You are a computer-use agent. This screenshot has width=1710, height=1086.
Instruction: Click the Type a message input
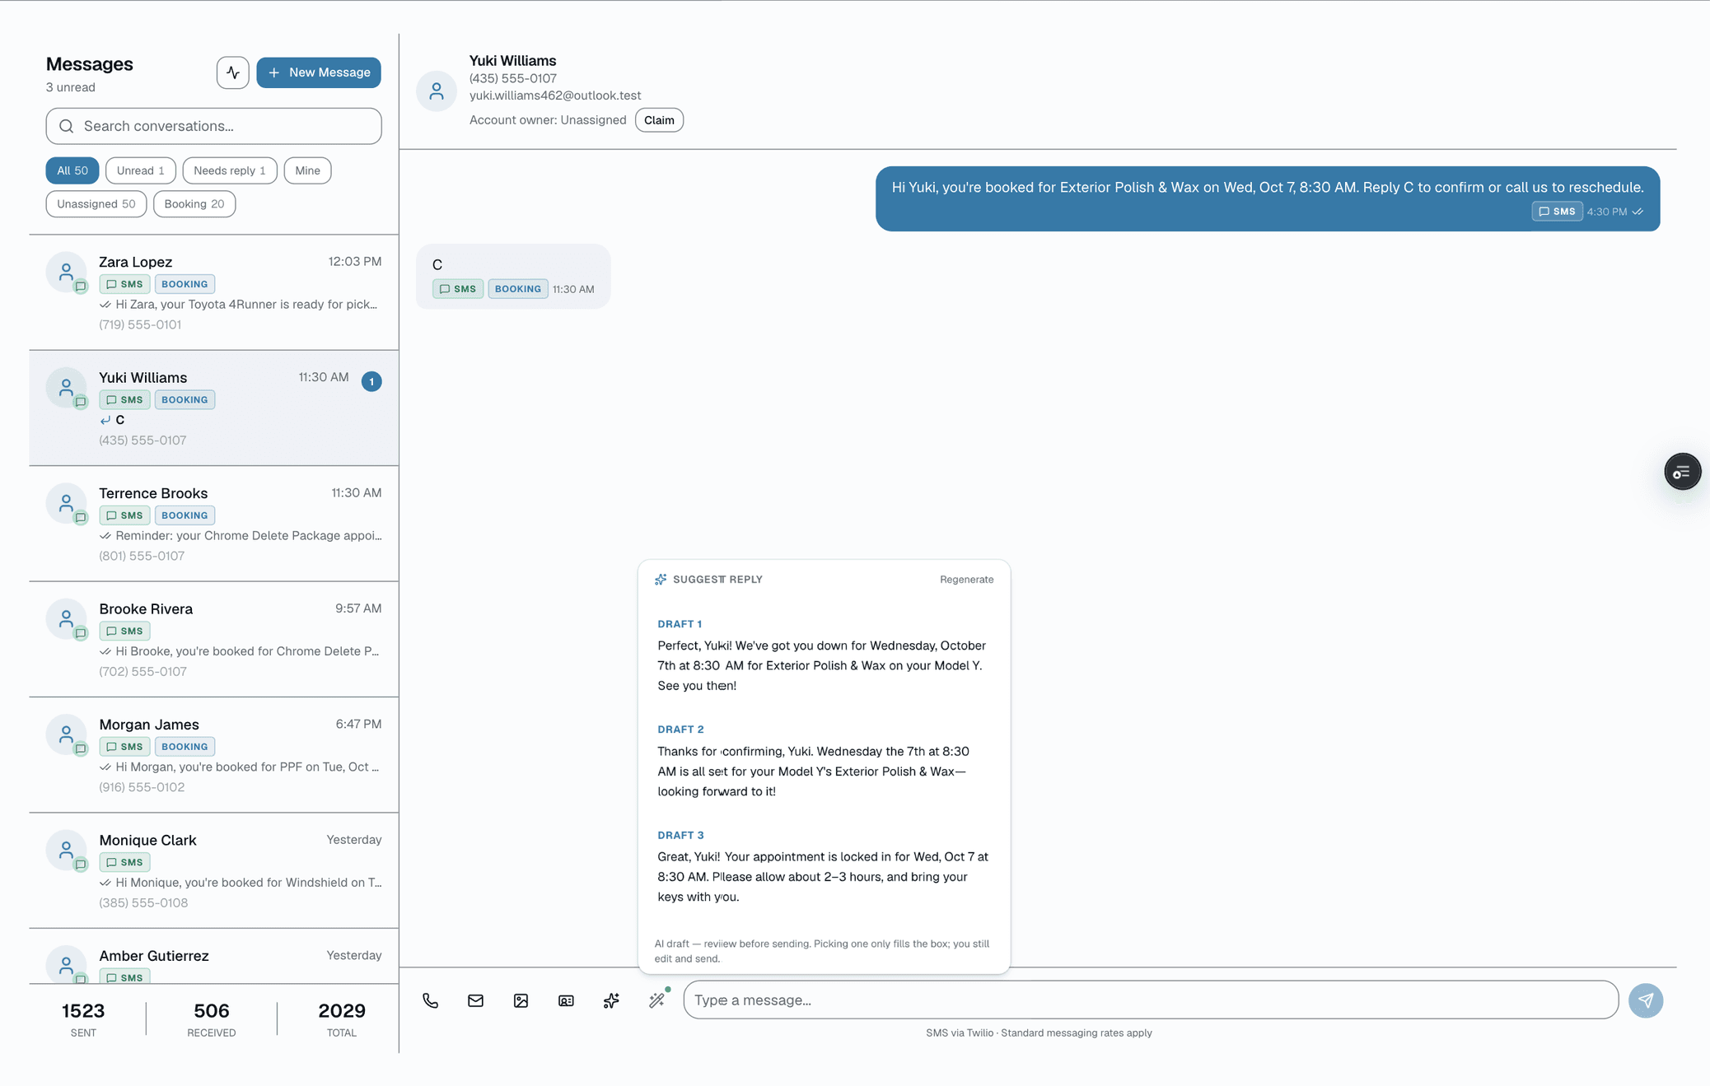(x=1151, y=1000)
